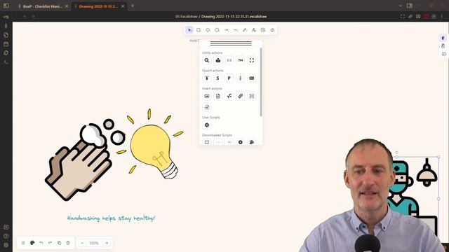The width and height of the screenshot is (449, 252).
Task: Click the first Downloaded Scripts frame icon
Action: 207,142
